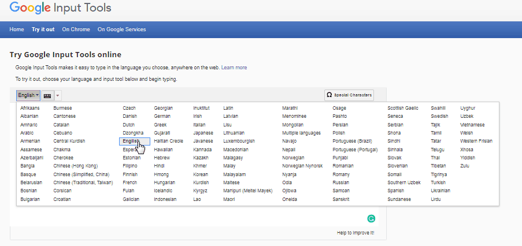The image size is (522, 246).
Task: Open the On Google Services tab
Action: point(121,29)
